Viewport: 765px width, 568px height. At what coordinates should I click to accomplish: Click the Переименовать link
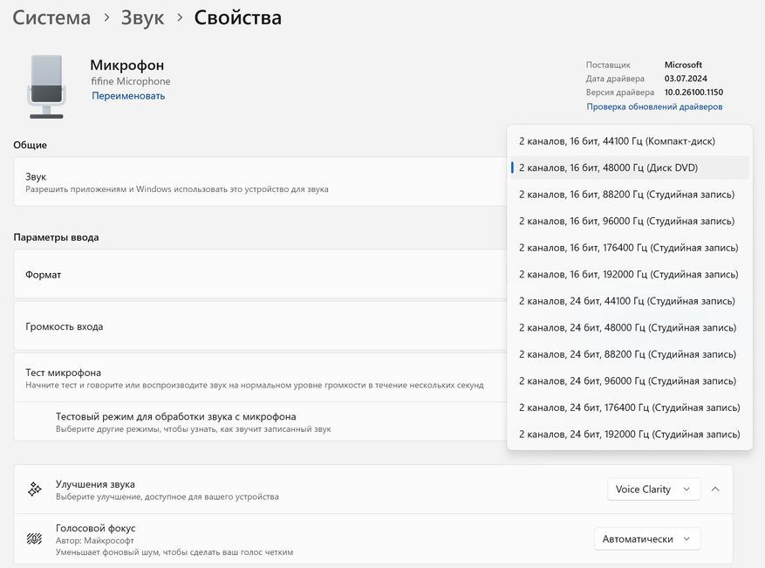pos(128,96)
